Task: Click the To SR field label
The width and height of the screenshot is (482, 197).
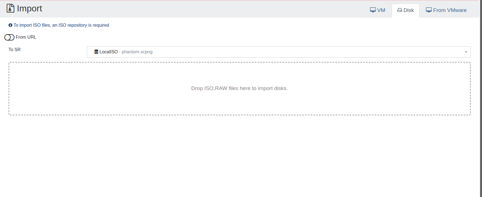Action: point(14,49)
